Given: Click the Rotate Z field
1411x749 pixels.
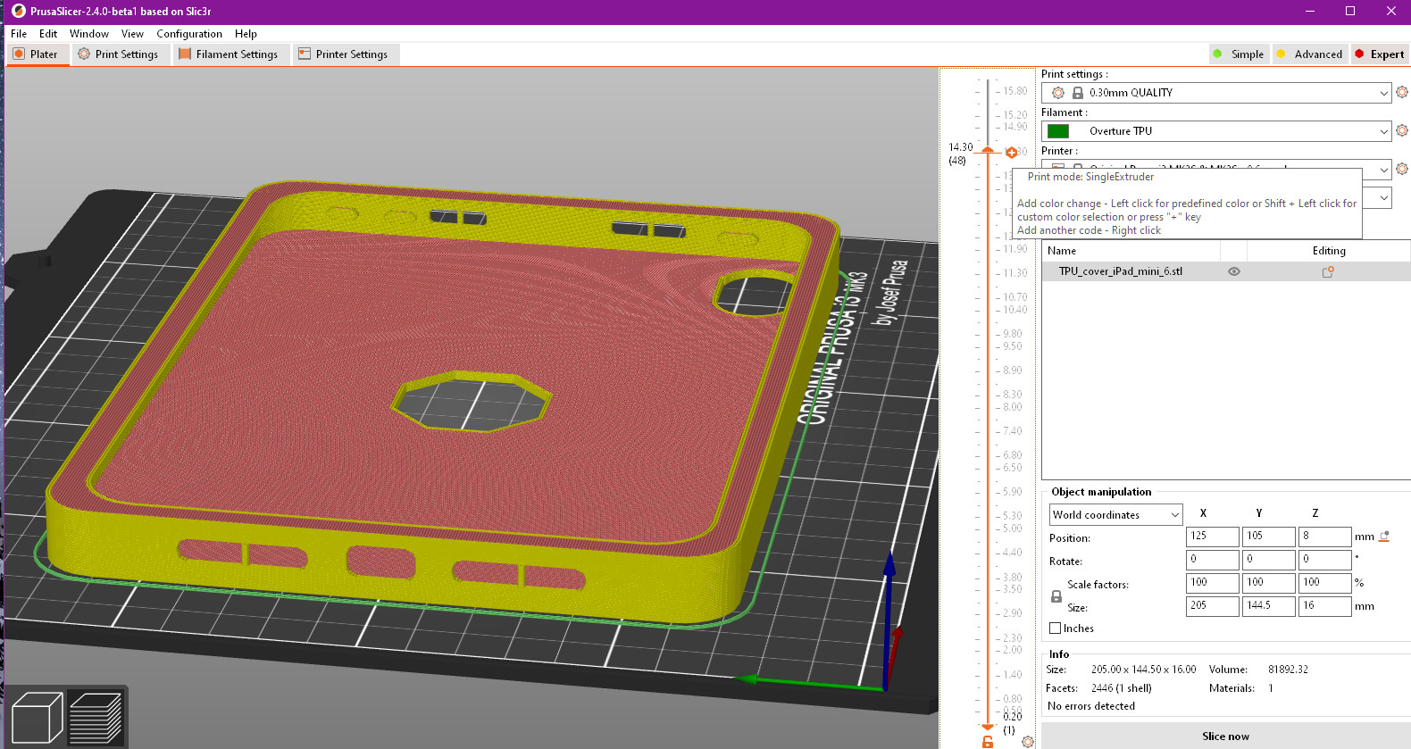Looking at the screenshot, I should [x=1324, y=560].
